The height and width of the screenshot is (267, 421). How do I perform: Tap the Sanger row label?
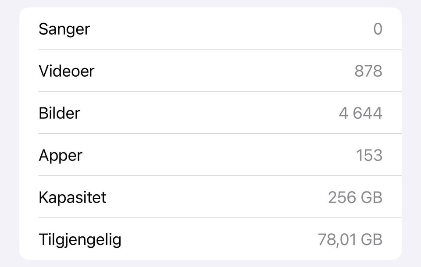(x=64, y=29)
